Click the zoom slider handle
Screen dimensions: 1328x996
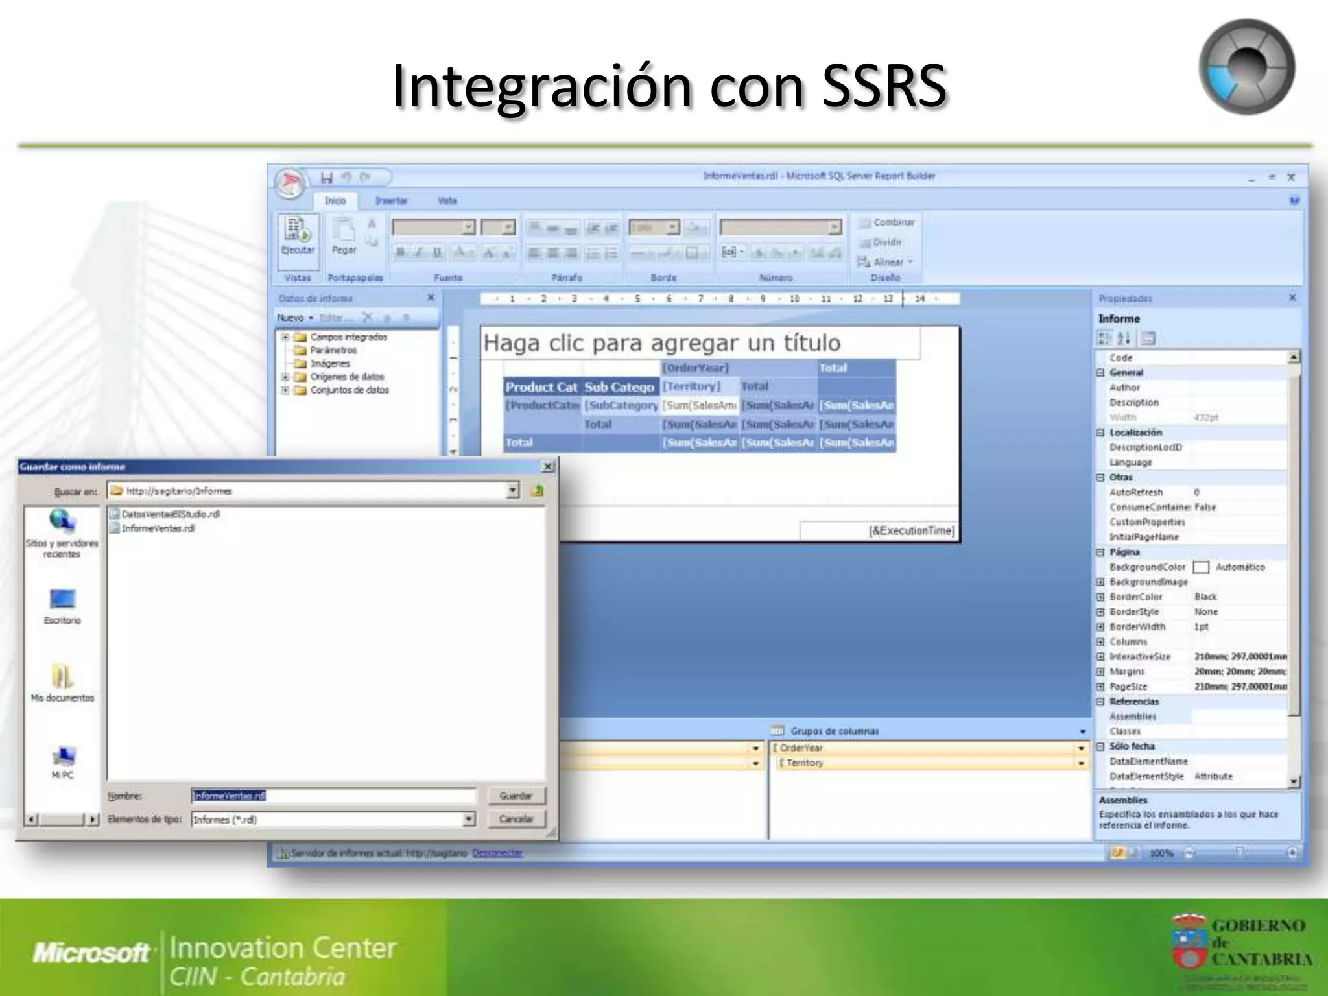pos(1239,852)
